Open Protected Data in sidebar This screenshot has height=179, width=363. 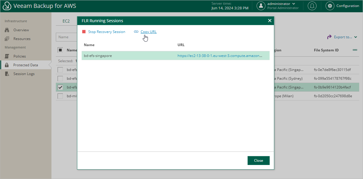tap(26, 65)
